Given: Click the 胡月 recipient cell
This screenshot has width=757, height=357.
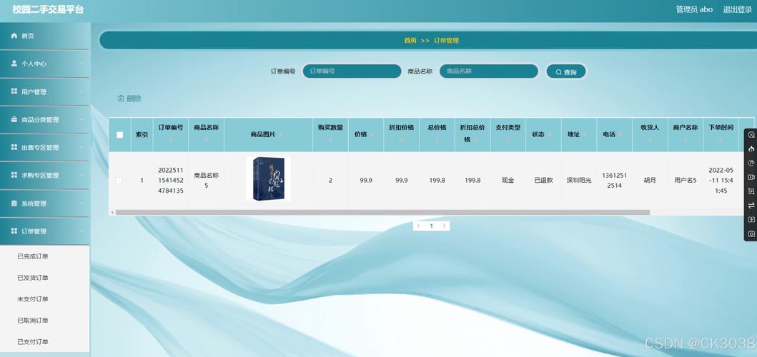Looking at the screenshot, I should (x=650, y=181).
